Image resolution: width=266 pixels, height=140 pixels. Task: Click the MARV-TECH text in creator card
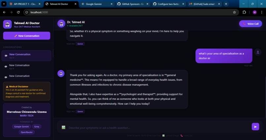[x=27, y=116]
